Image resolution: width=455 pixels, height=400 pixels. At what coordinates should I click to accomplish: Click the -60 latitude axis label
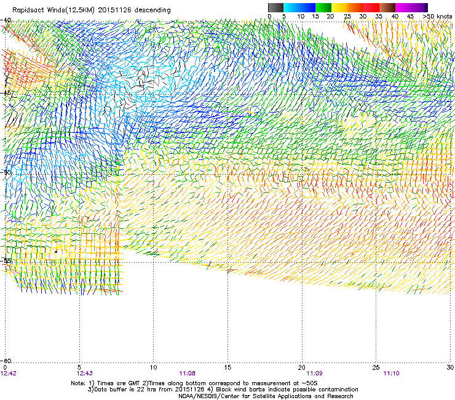[6, 361]
